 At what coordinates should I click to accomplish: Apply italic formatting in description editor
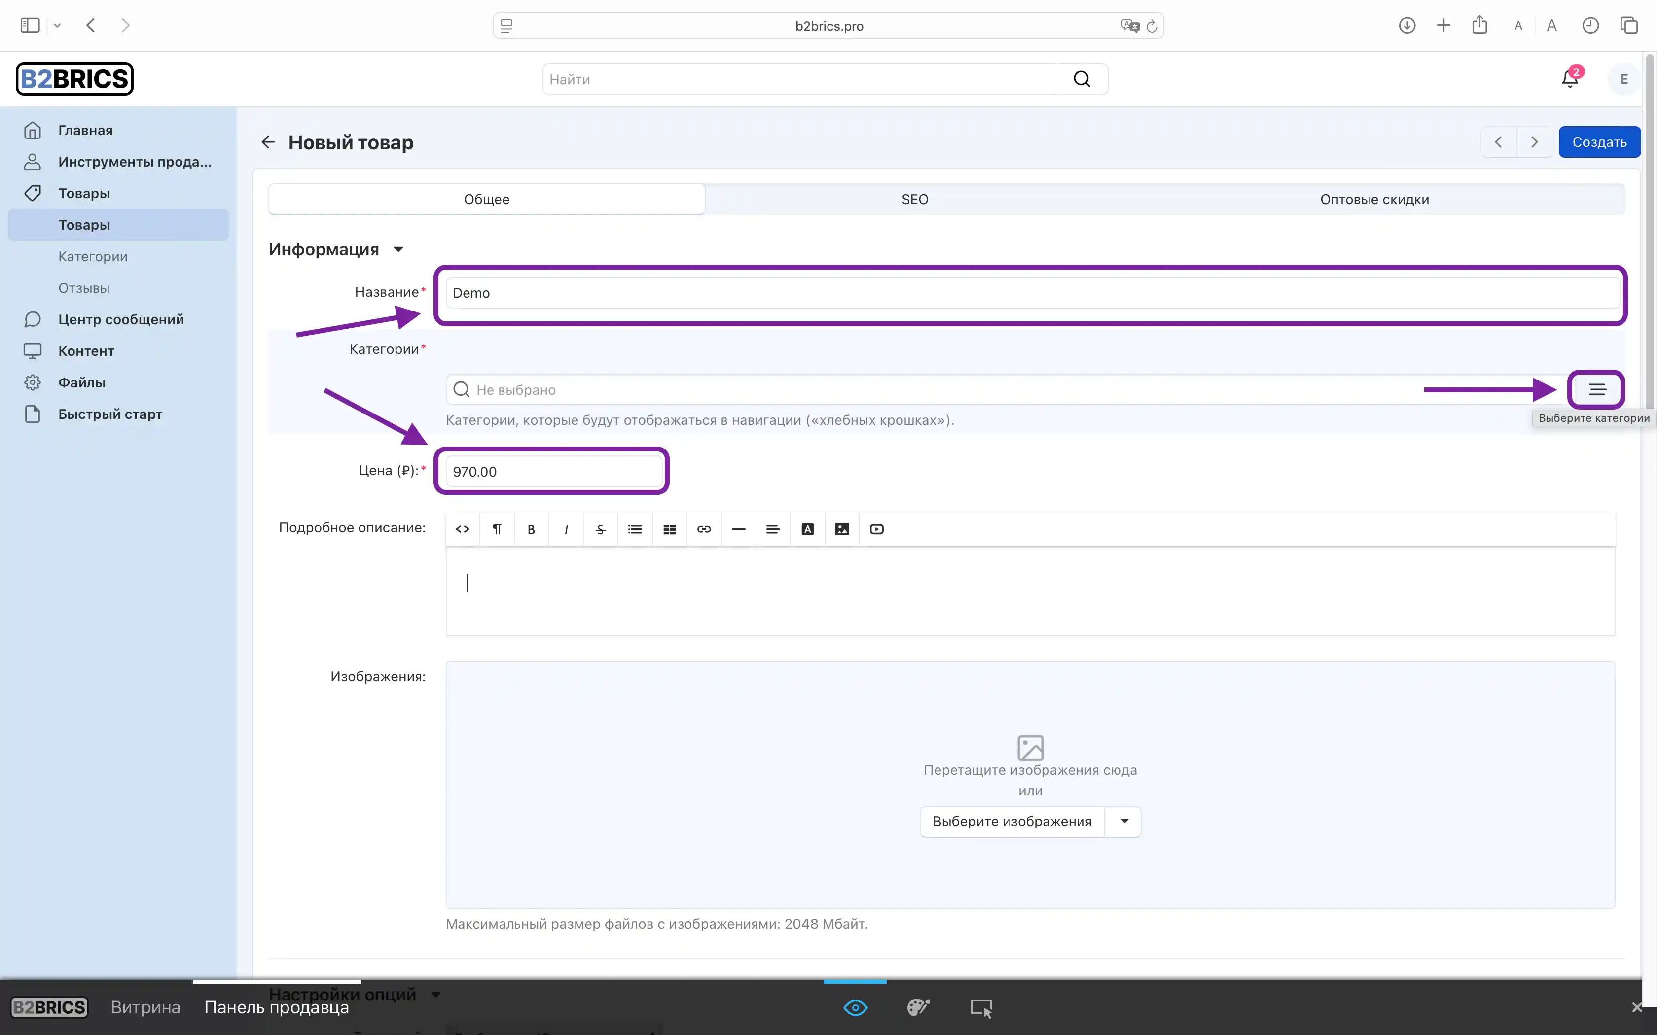[x=566, y=529]
